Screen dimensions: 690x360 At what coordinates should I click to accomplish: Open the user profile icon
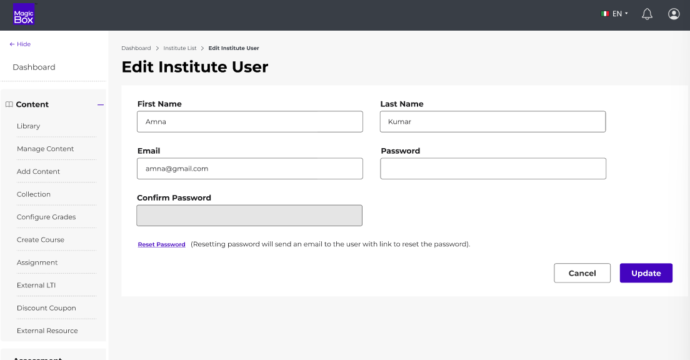(x=674, y=14)
